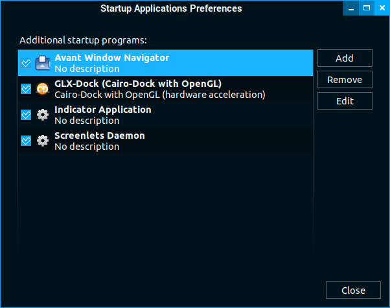Screen dimensions: 390x308
Task: Untick the Screenlets Daemon checkbox
Action: click(x=27, y=141)
